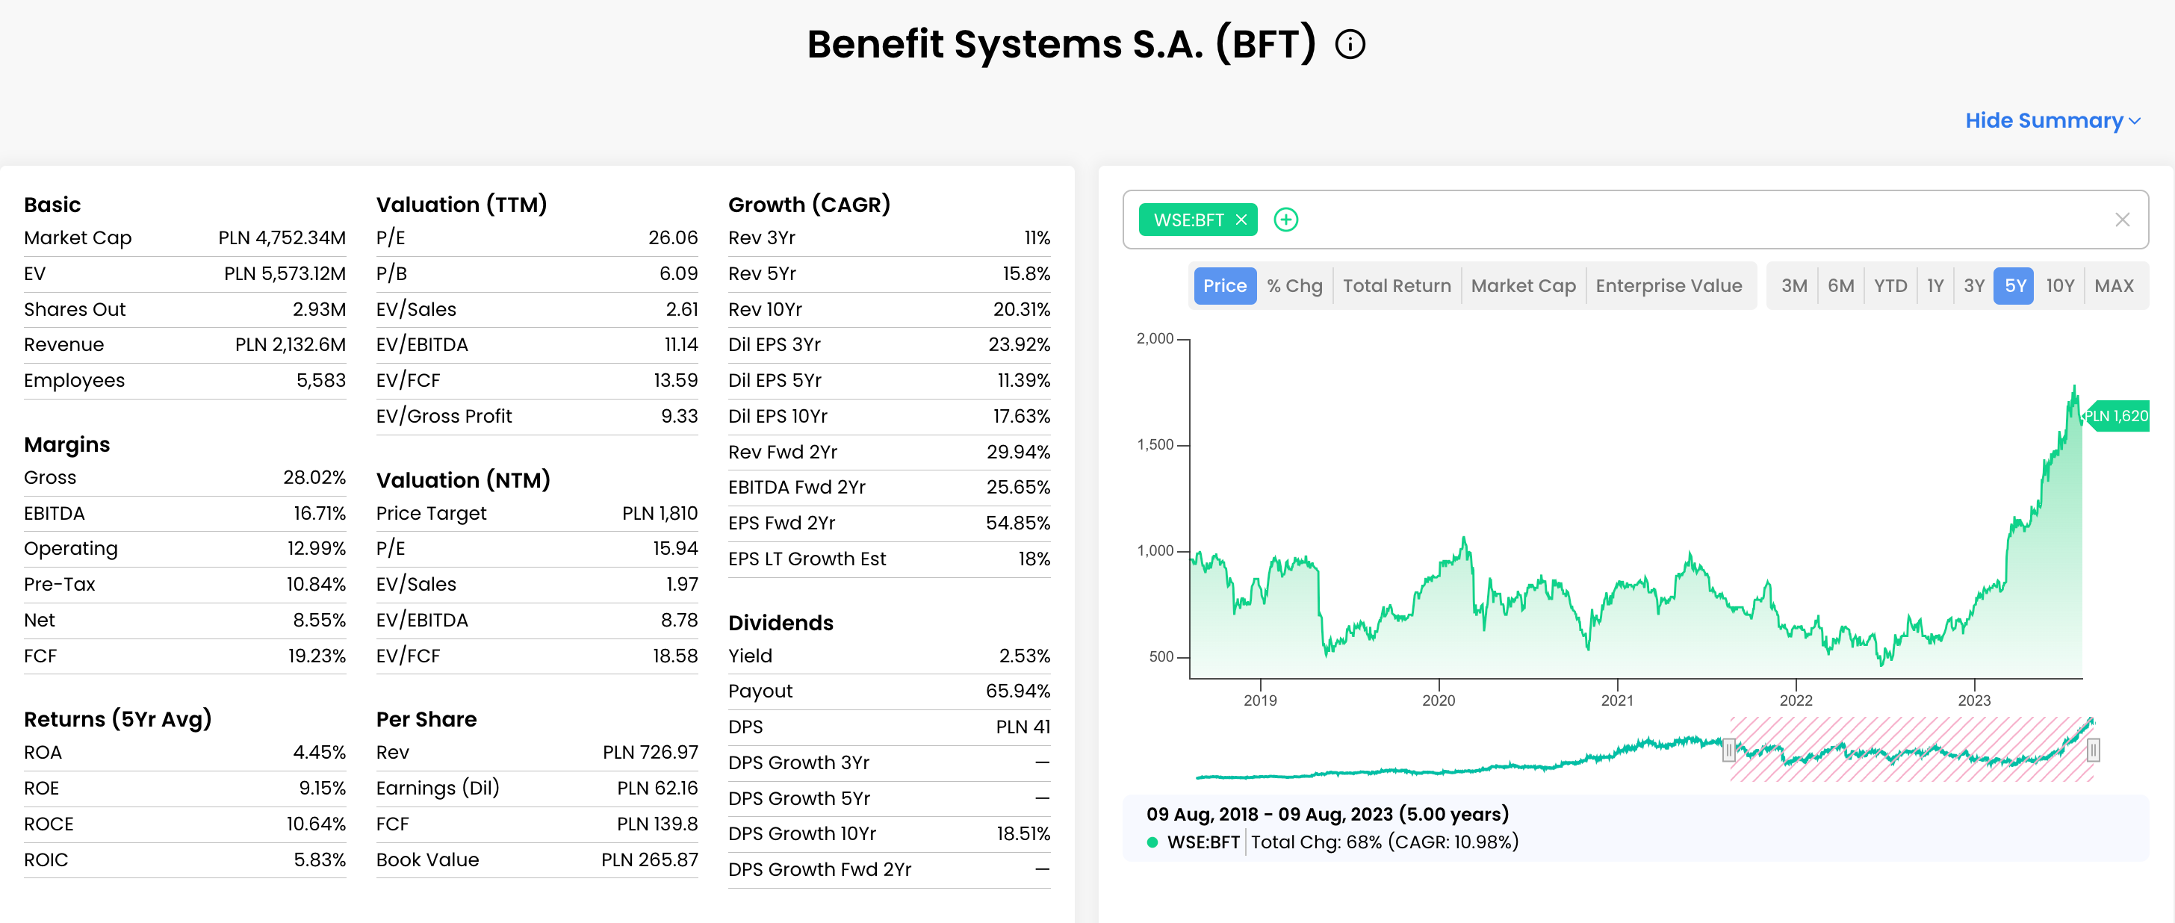2175x923 pixels.
Task: Click the right range slider handle
Action: pyautogui.click(x=2092, y=750)
